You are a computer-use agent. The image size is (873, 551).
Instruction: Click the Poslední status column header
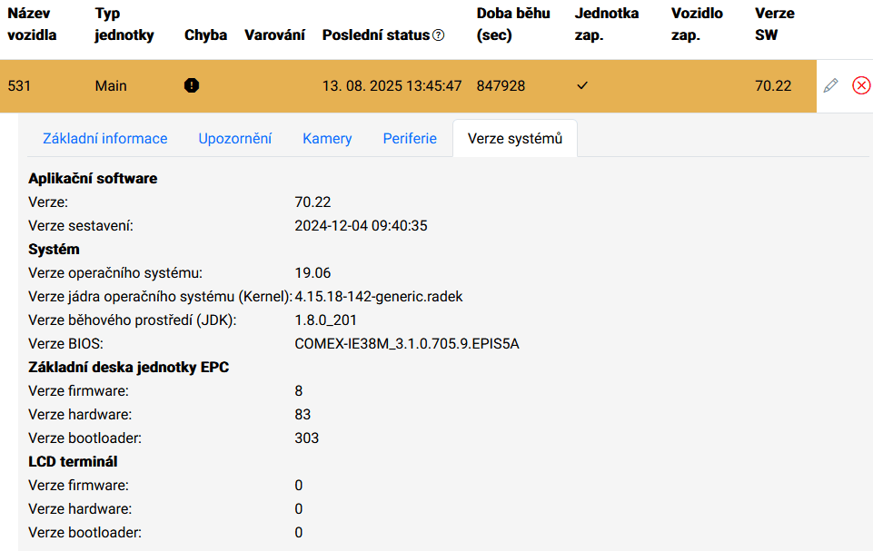point(376,35)
